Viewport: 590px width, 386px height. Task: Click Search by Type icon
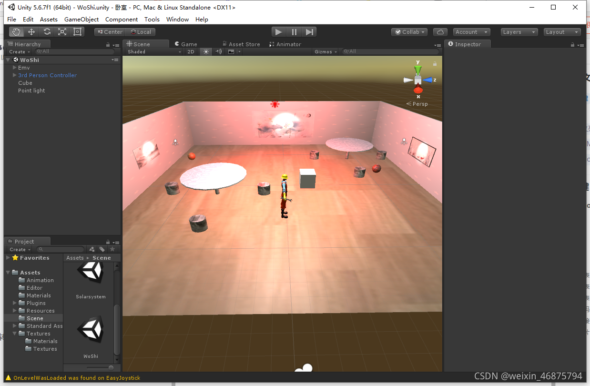[x=92, y=249]
